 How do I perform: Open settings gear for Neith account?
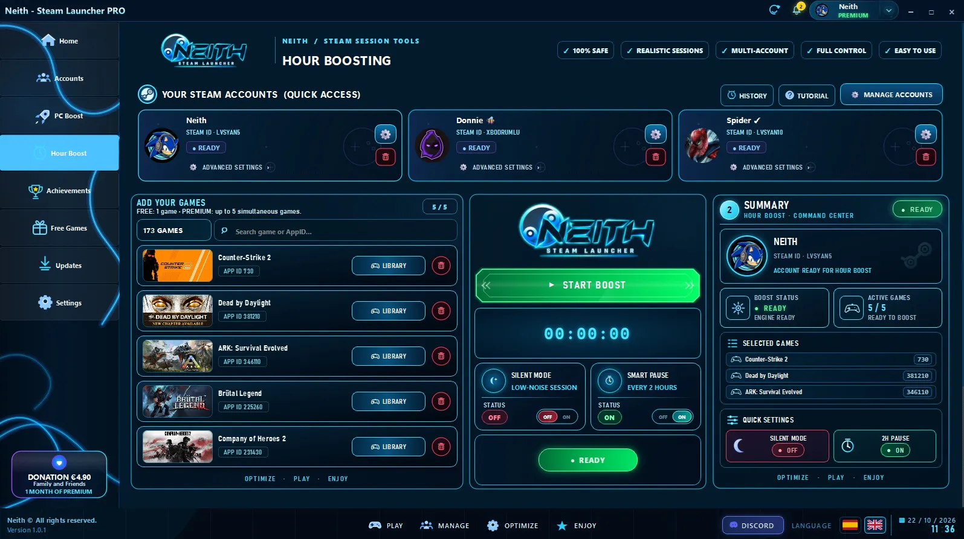pos(386,134)
